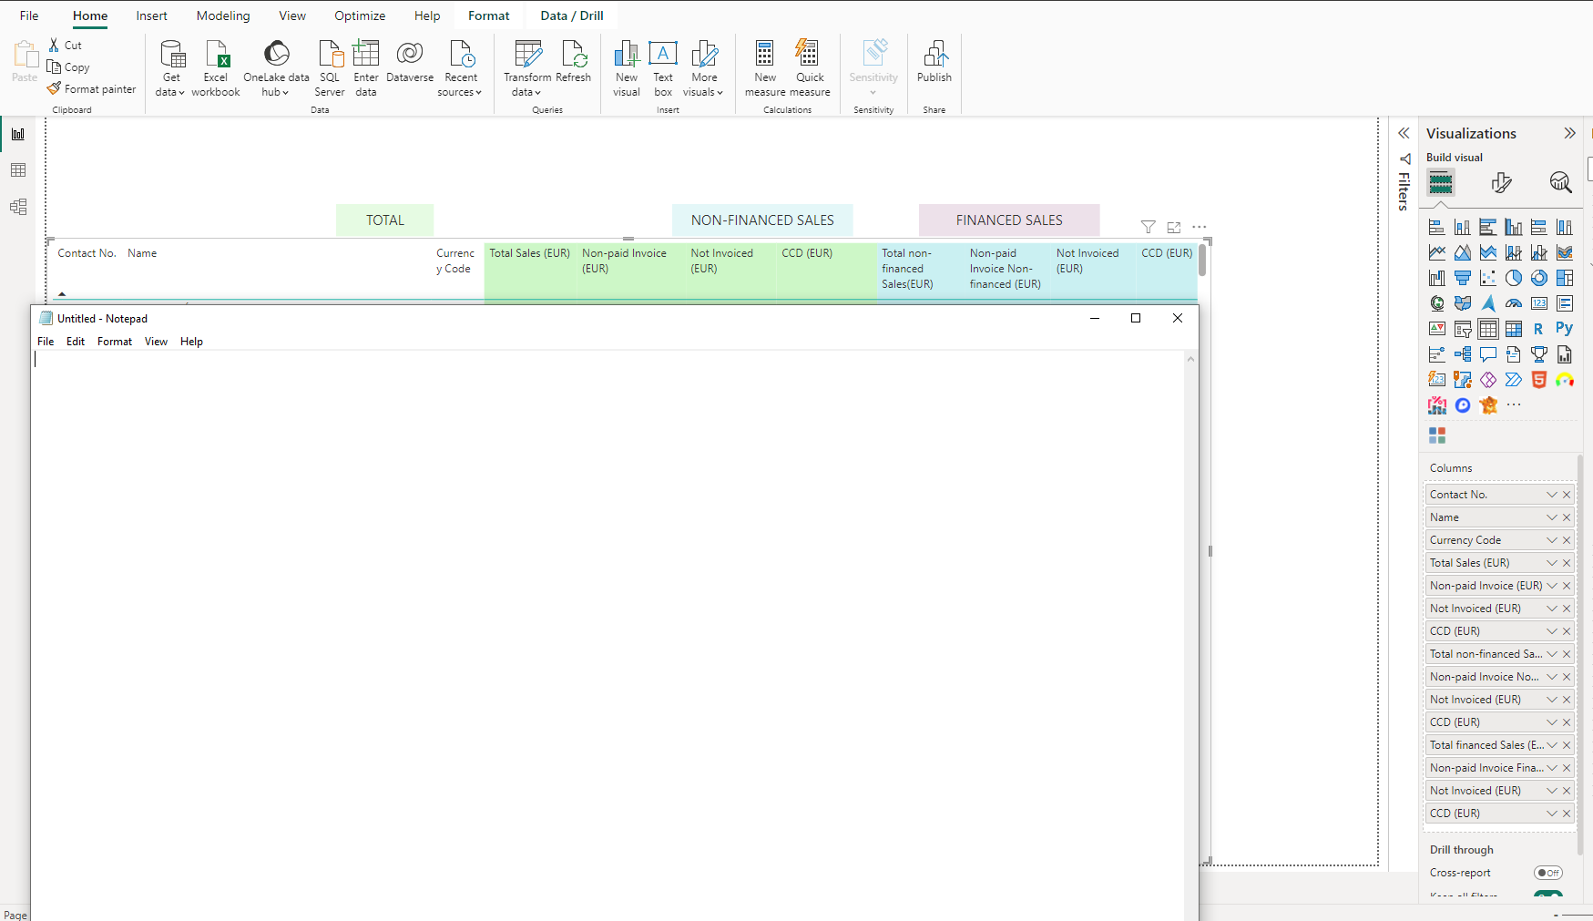Collapse the Visualizations pane

point(1569,133)
